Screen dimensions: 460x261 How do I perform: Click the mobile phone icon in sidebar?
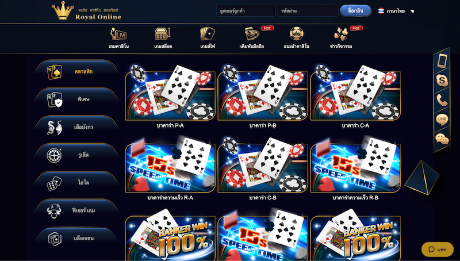(442, 61)
